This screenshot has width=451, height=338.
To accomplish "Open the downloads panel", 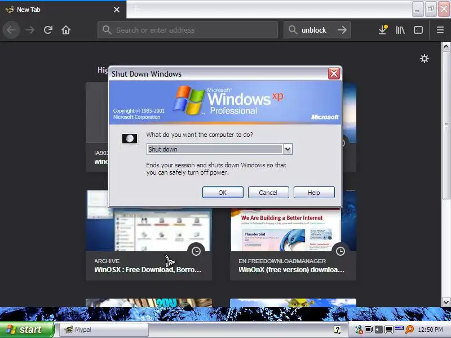I will pos(383,30).
